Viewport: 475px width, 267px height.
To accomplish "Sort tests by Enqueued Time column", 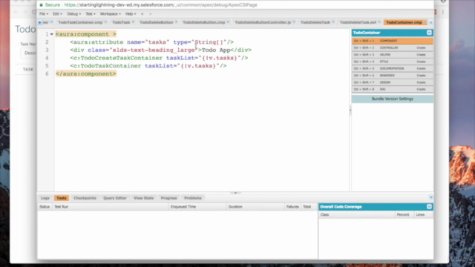I will 197,207.
